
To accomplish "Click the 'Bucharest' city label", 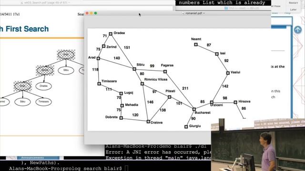I will (203, 113).
